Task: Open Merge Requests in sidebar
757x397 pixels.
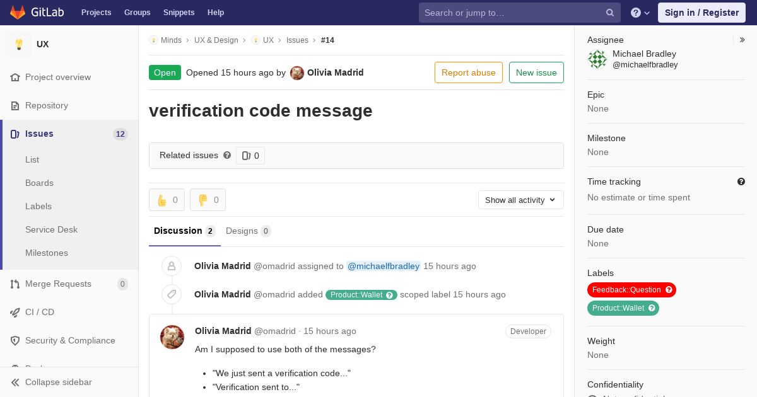Action: [58, 284]
